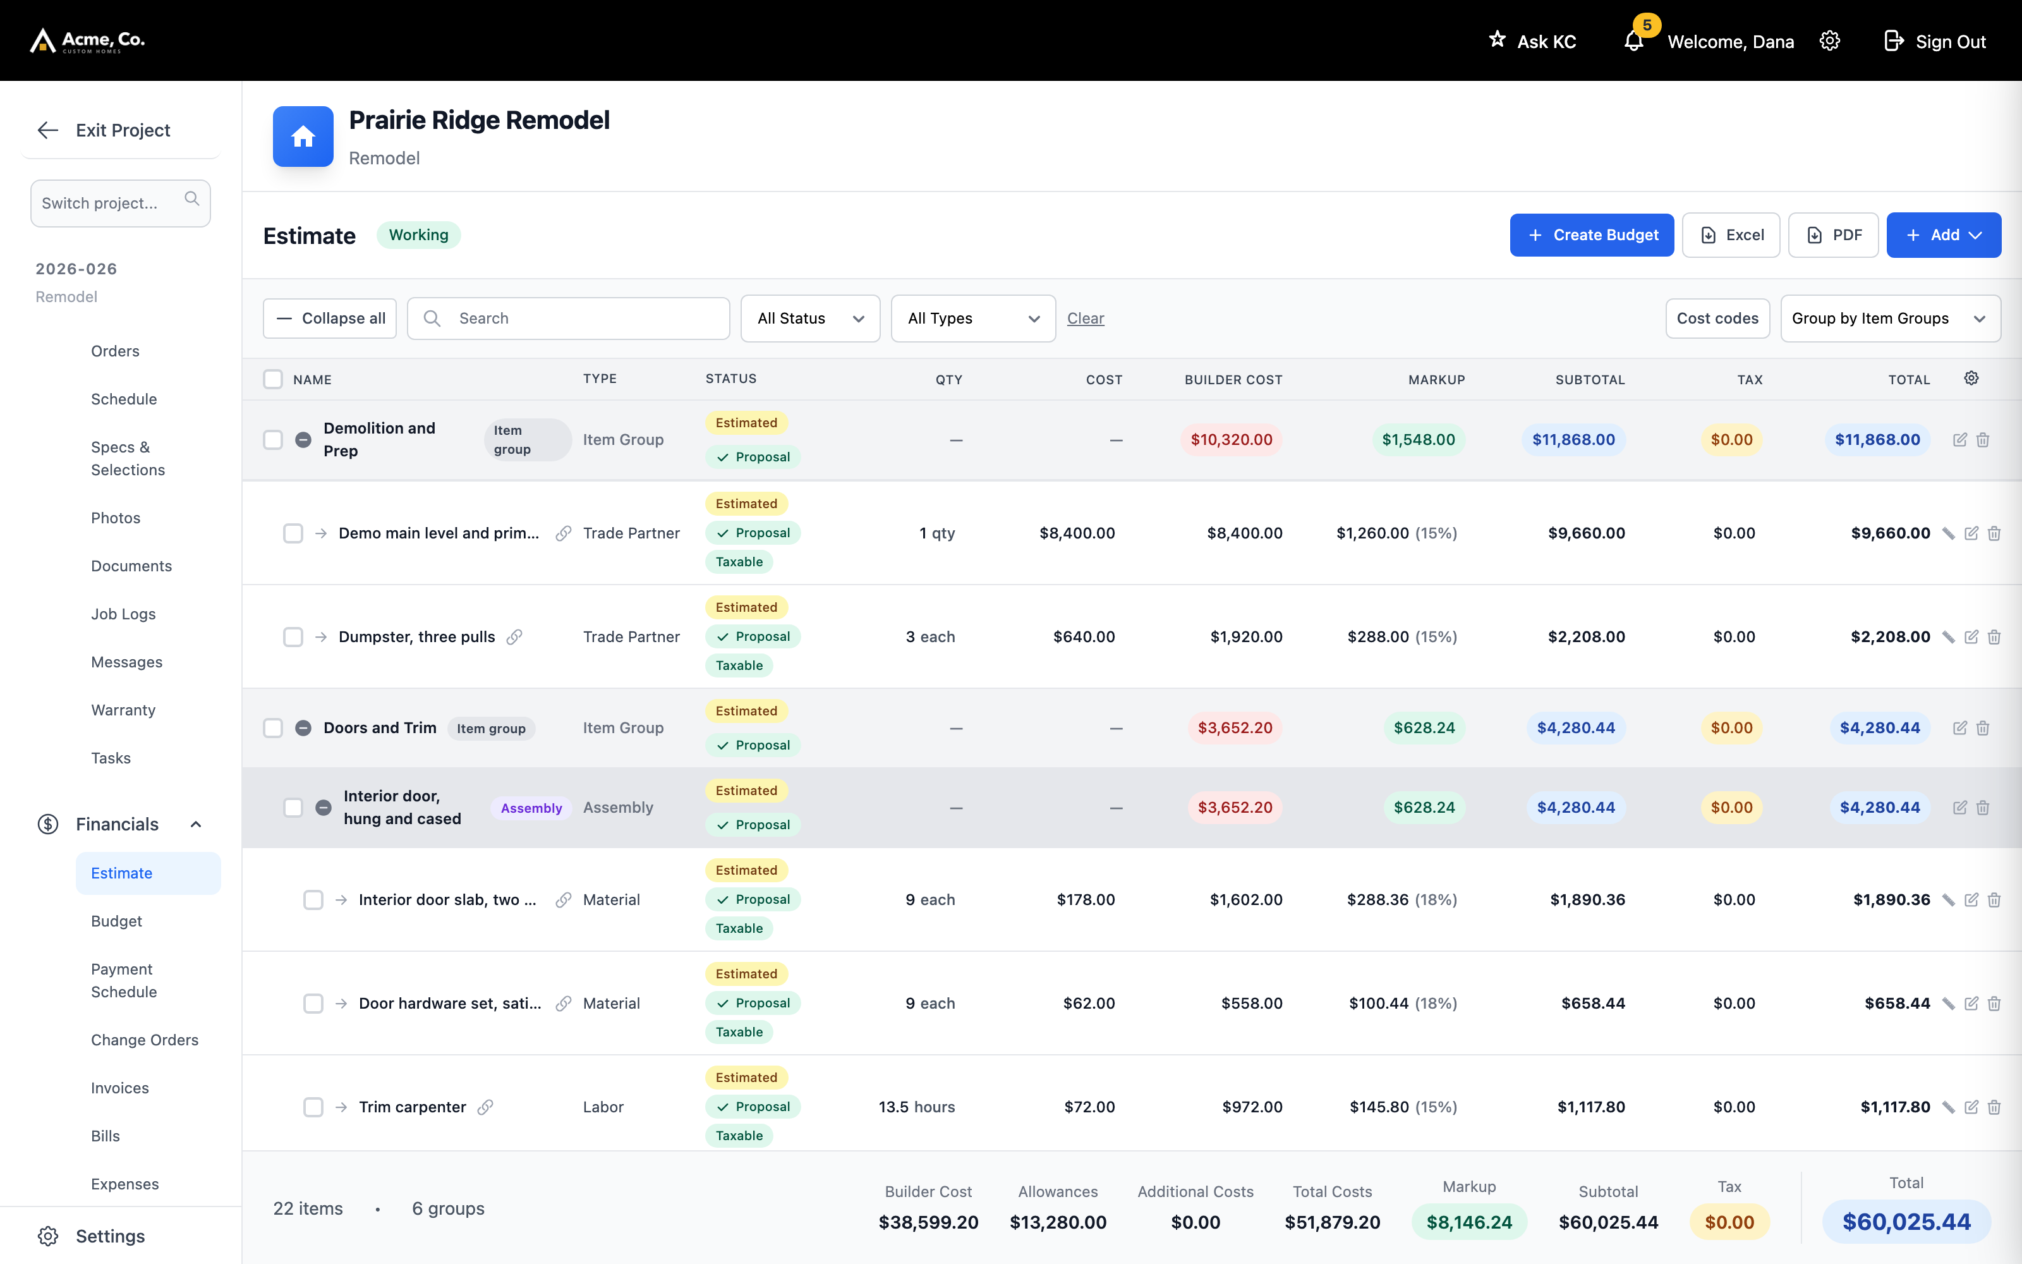Click the Ask KC star icon

point(1498,39)
